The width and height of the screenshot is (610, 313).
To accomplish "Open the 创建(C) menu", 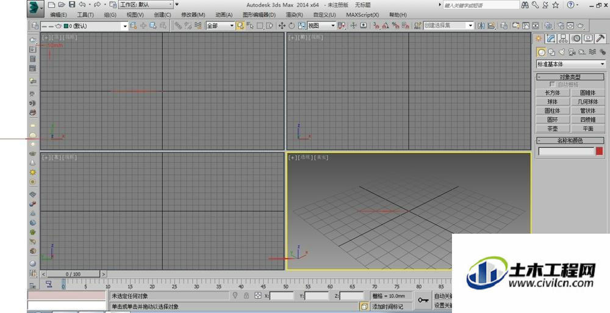I will [162, 15].
